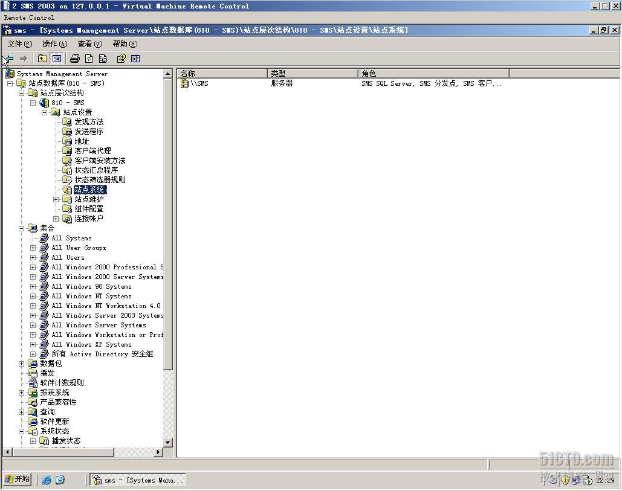Collapse the 站点设置 node
The height and width of the screenshot is (491, 622).
(45, 112)
